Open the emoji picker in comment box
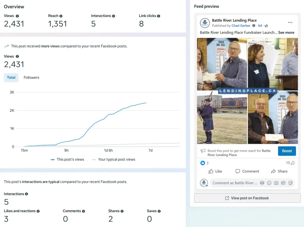Screen dimensions: 304x227 (269, 183)
